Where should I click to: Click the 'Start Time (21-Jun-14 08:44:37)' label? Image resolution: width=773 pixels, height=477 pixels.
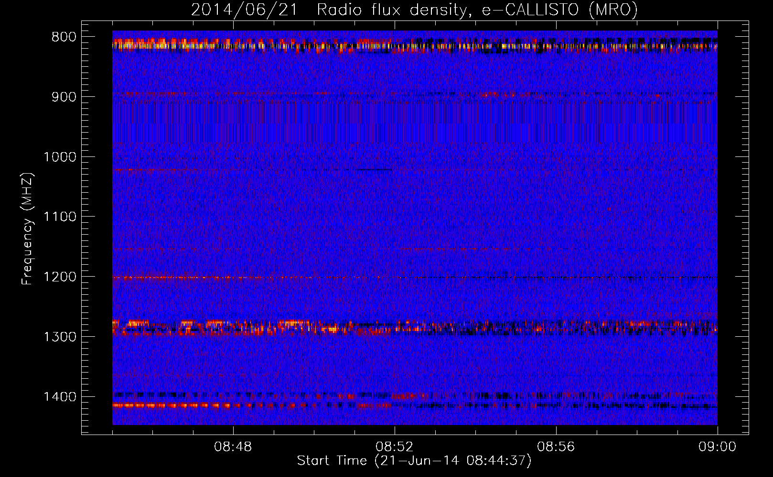[x=414, y=460]
